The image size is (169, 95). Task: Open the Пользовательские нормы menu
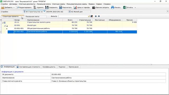click(x=77, y=4)
